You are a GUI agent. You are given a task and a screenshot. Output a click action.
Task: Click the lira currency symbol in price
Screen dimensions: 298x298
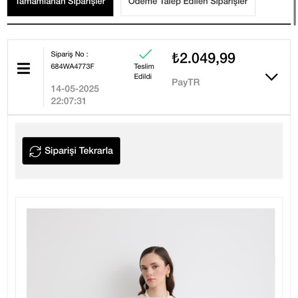point(175,58)
